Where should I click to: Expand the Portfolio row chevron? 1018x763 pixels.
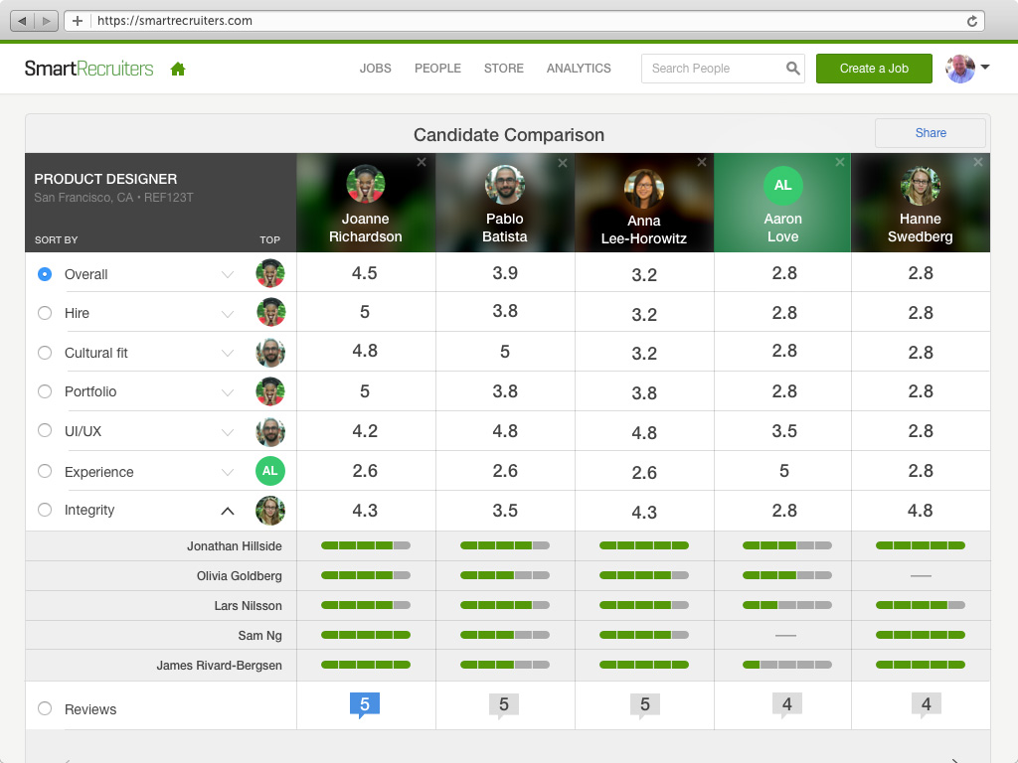click(228, 392)
